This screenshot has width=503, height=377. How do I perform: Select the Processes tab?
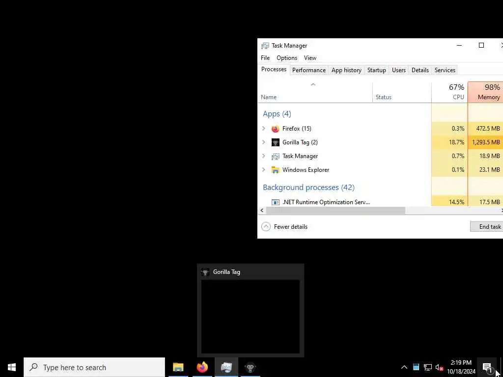[x=274, y=70]
